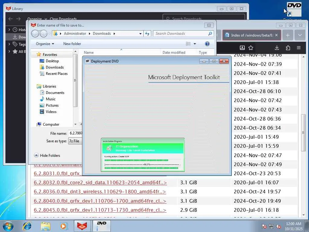Viewport: 309px width, 232px height.
Task: Click the save-to-pocket tray icon in browser toolbar
Action: [242, 47]
